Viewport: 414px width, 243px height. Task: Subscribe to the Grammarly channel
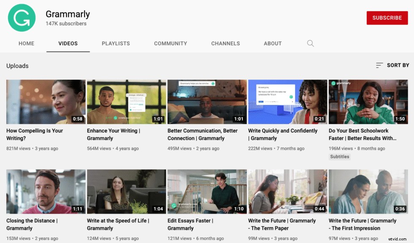(387, 18)
